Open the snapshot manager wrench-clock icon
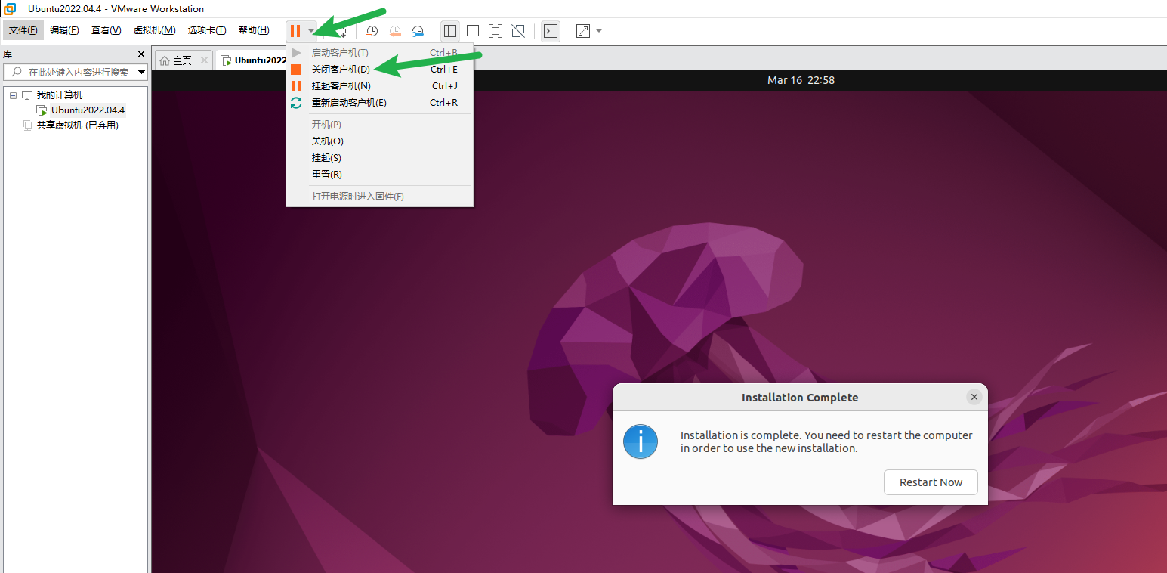 coord(418,31)
